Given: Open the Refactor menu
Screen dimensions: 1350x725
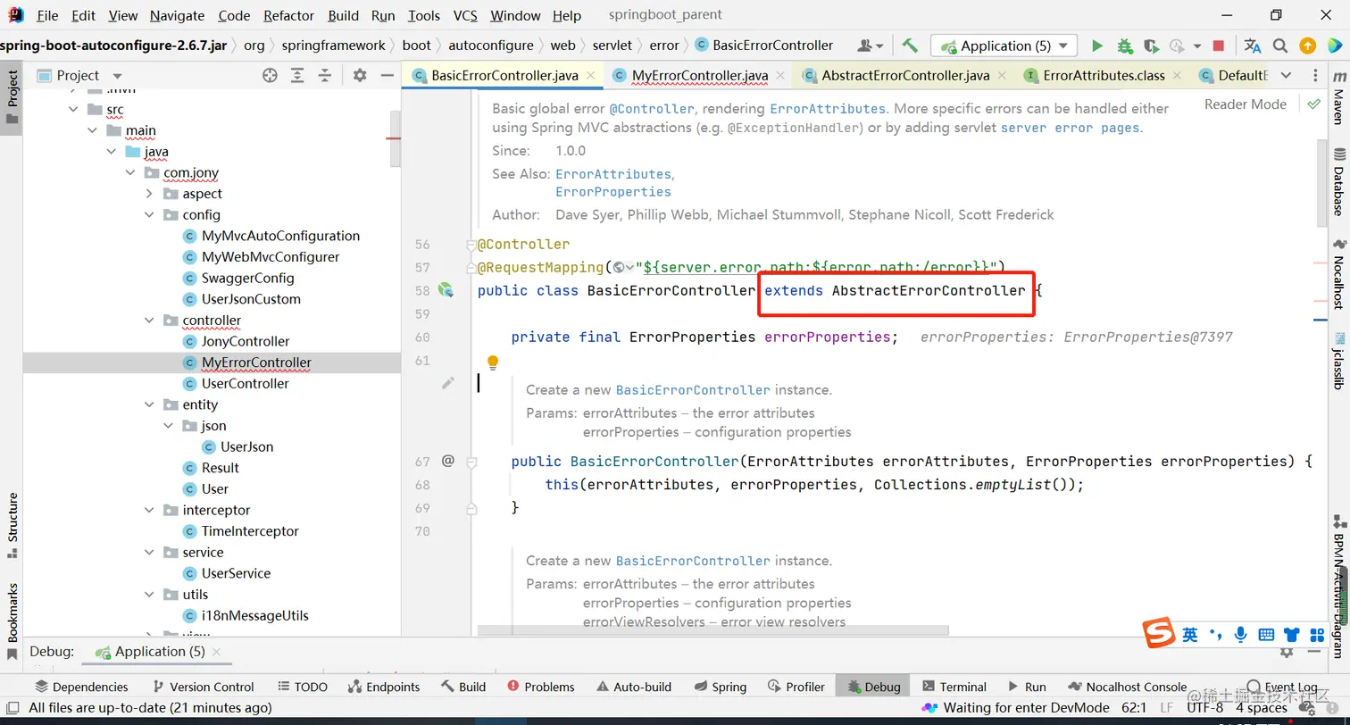Looking at the screenshot, I should pos(289,15).
